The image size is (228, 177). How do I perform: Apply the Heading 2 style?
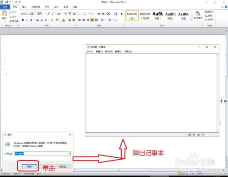pos(171,16)
